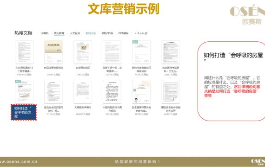Open the 大病救助申请书 document thumbnail
265x167 pixels.
pos(83,92)
